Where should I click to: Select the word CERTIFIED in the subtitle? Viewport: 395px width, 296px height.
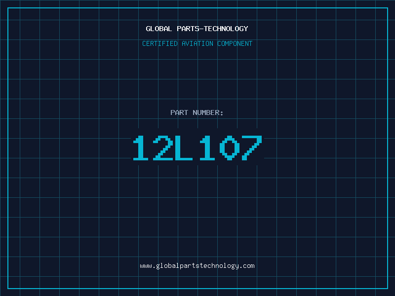tap(160, 43)
